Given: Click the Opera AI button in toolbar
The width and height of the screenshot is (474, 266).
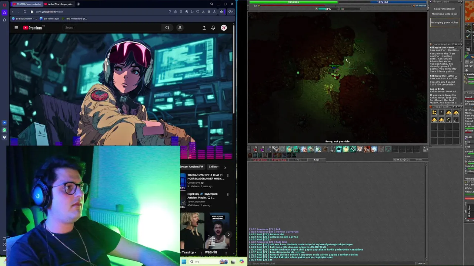Looking at the screenshot, I should [230, 11].
